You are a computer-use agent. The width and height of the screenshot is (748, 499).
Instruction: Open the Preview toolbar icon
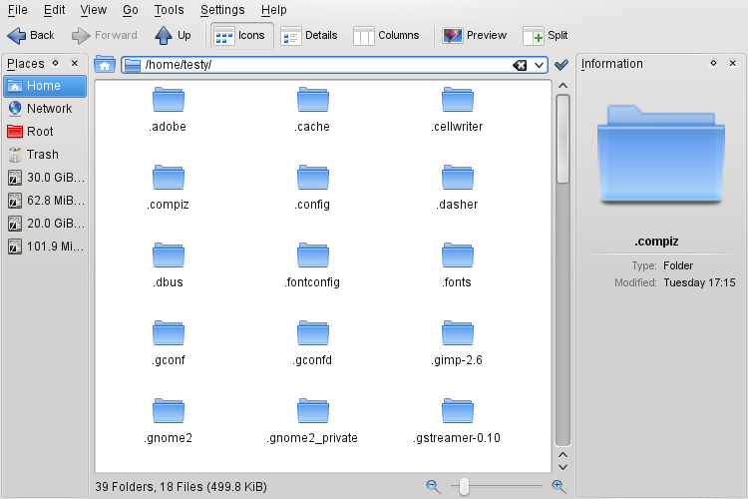(x=453, y=36)
